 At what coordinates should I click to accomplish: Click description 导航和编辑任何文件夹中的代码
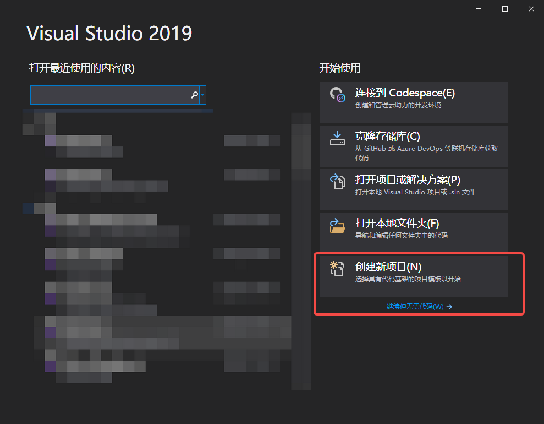[x=402, y=236]
